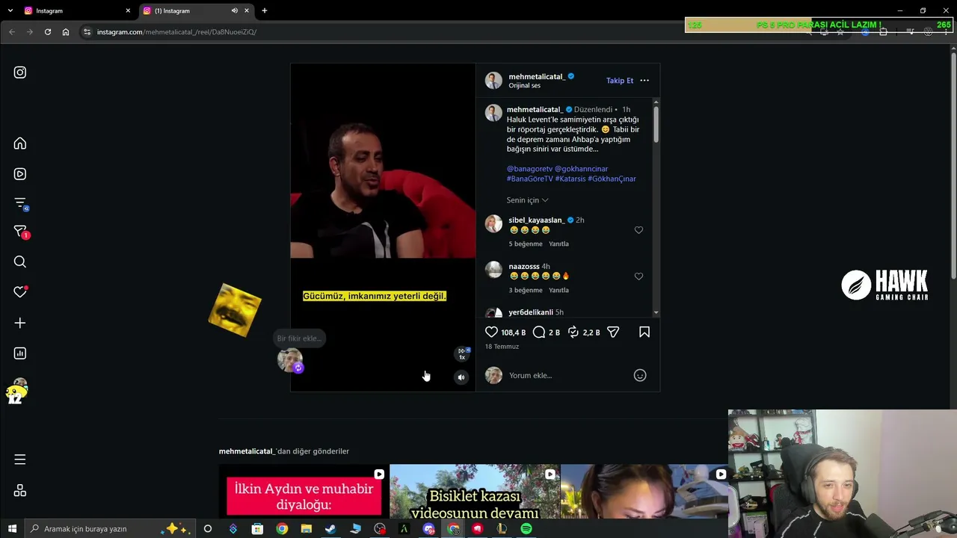Repost the reel showing 2,2 B
This screenshot has width=957, height=538.
573,332
